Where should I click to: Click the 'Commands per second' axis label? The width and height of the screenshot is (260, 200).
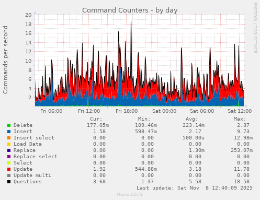(5, 60)
